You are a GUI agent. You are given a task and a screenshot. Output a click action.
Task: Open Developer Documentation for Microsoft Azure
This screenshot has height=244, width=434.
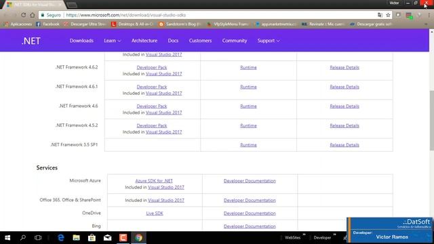pyautogui.click(x=250, y=181)
